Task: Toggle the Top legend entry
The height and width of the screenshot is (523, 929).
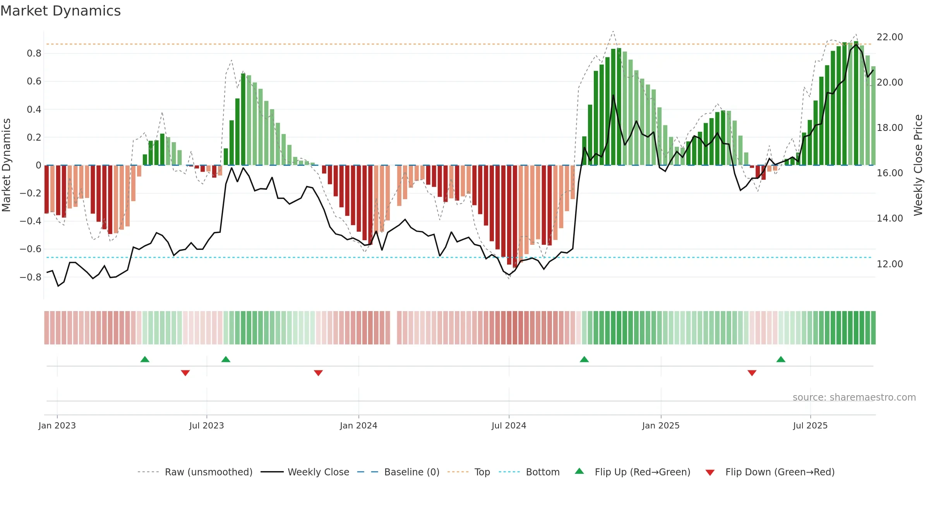Action: coord(469,472)
